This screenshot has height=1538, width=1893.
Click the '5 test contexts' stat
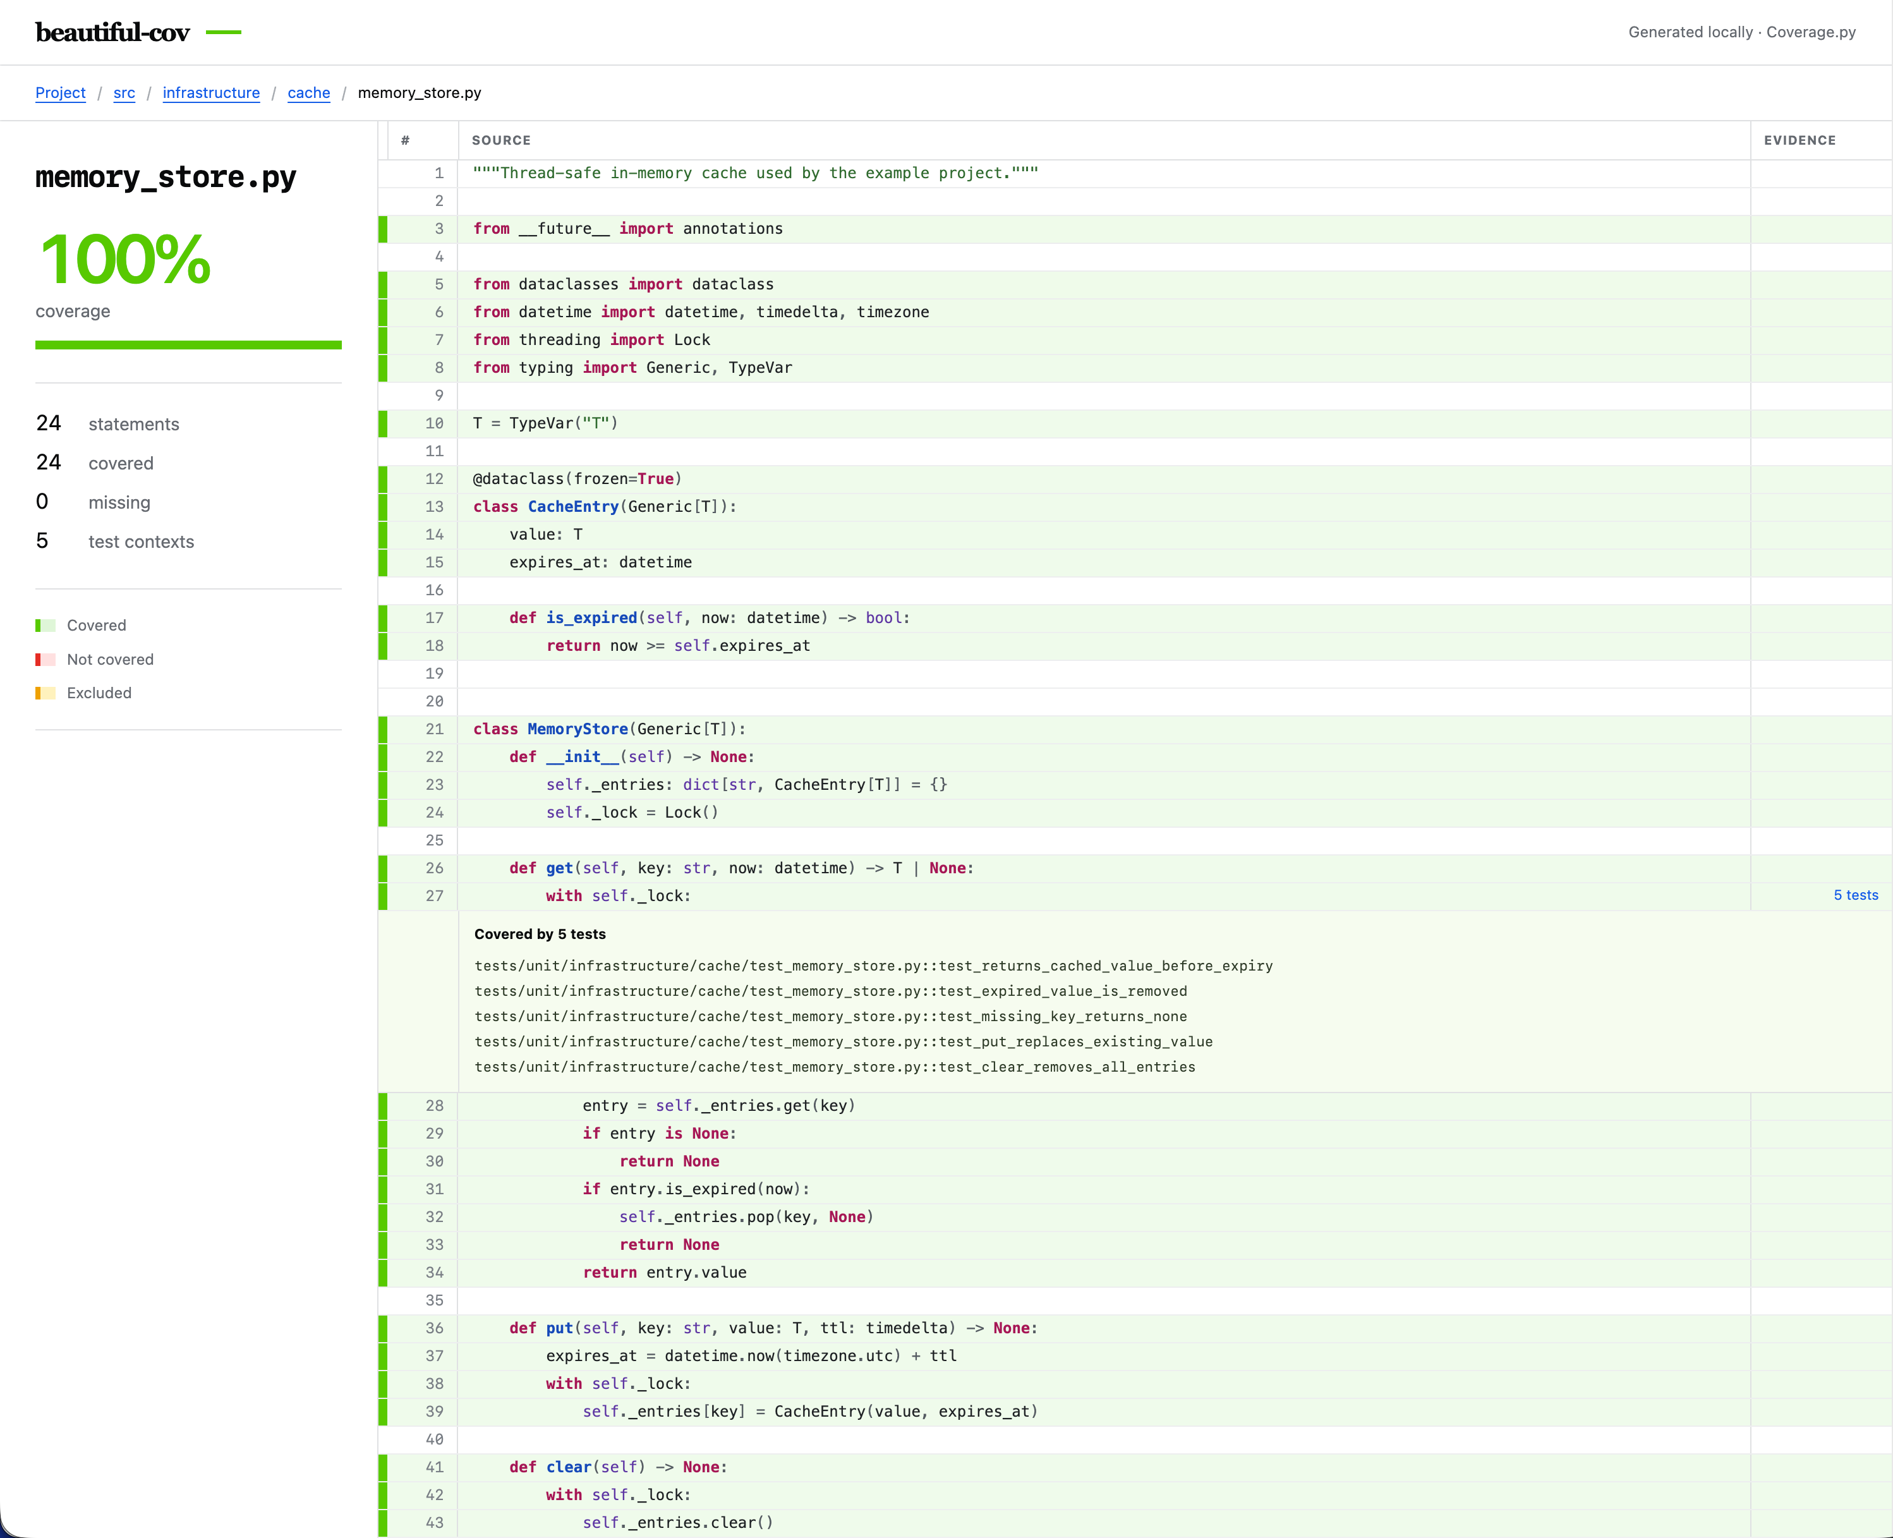pos(114,542)
